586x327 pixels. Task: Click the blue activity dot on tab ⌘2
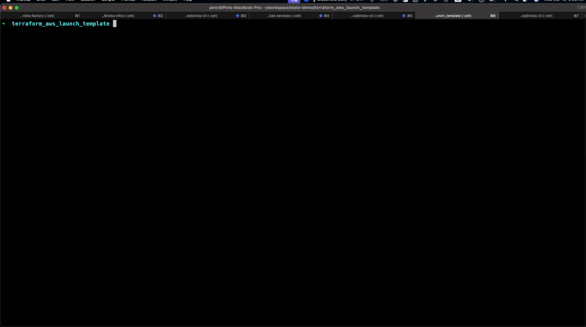(154, 16)
